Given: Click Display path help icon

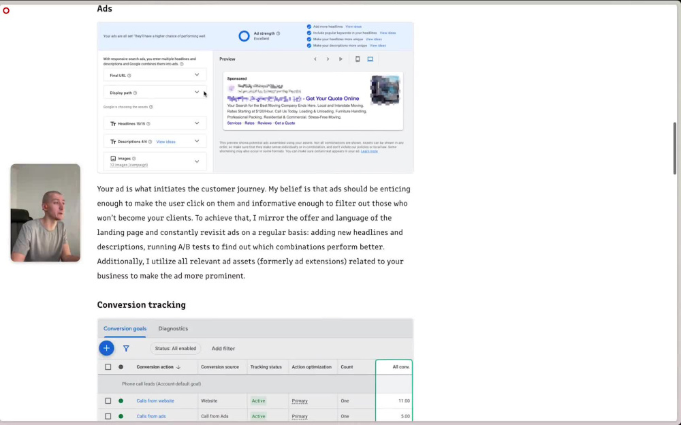Looking at the screenshot, I should click(135, 93).
